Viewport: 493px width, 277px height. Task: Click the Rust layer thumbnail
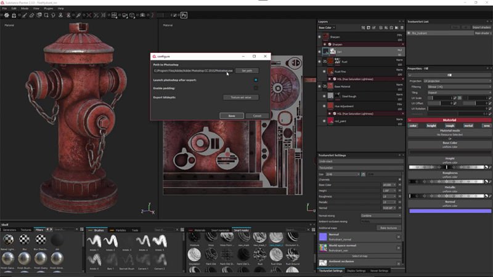point(330,62)
